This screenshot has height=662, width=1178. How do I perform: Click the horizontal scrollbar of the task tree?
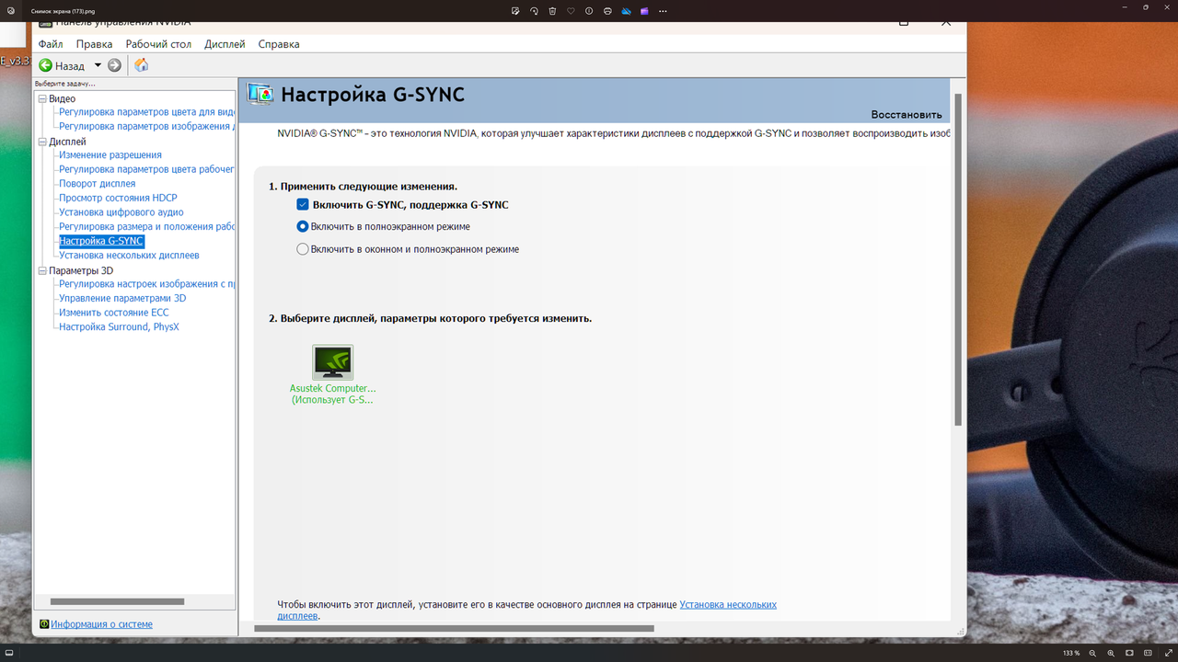coord(118,601)
